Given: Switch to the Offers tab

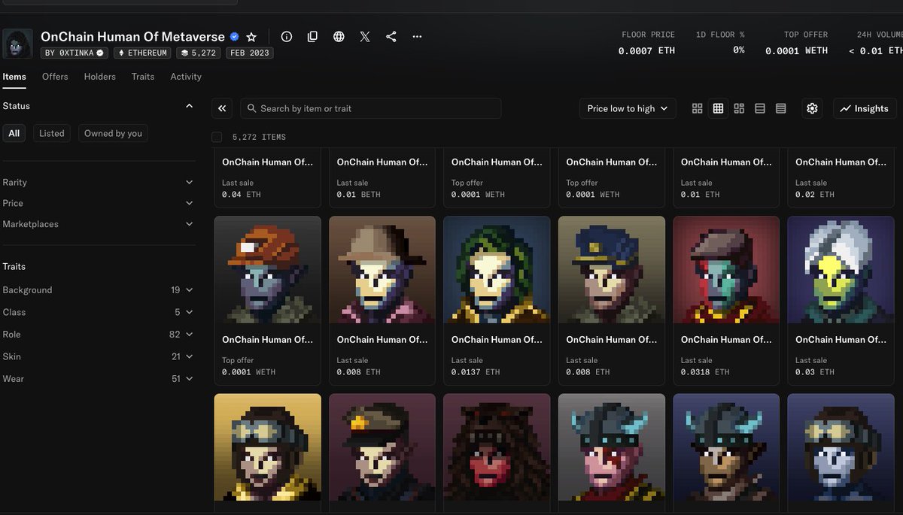Looking at the screenshot, I should tap(55, 77).
